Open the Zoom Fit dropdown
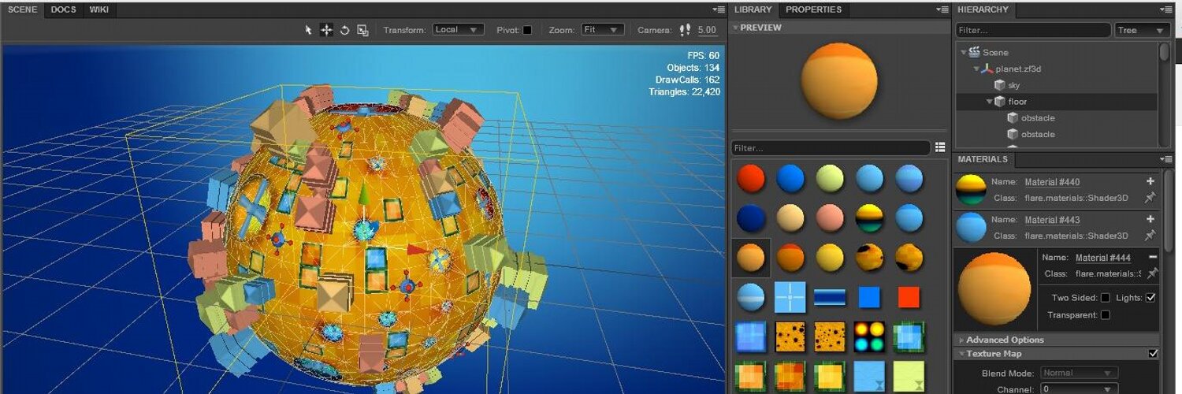Image resolution: width=1182 pixels, height=394 pixels. point(602,30)
